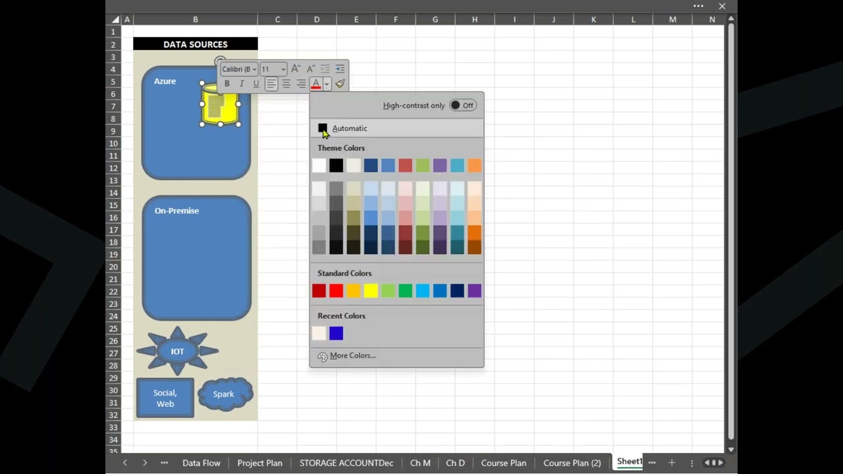Viewport: 843px width, 474px height.
Task: Activate the format painter brush
Action: tap(340, 84)
